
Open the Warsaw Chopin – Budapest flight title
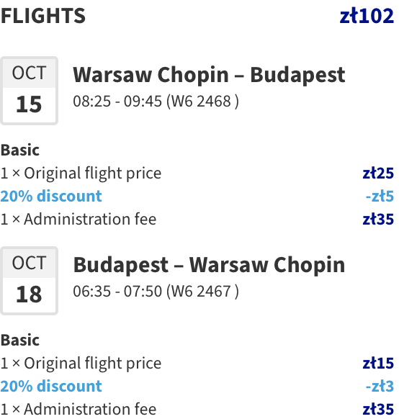pos(209,75)
